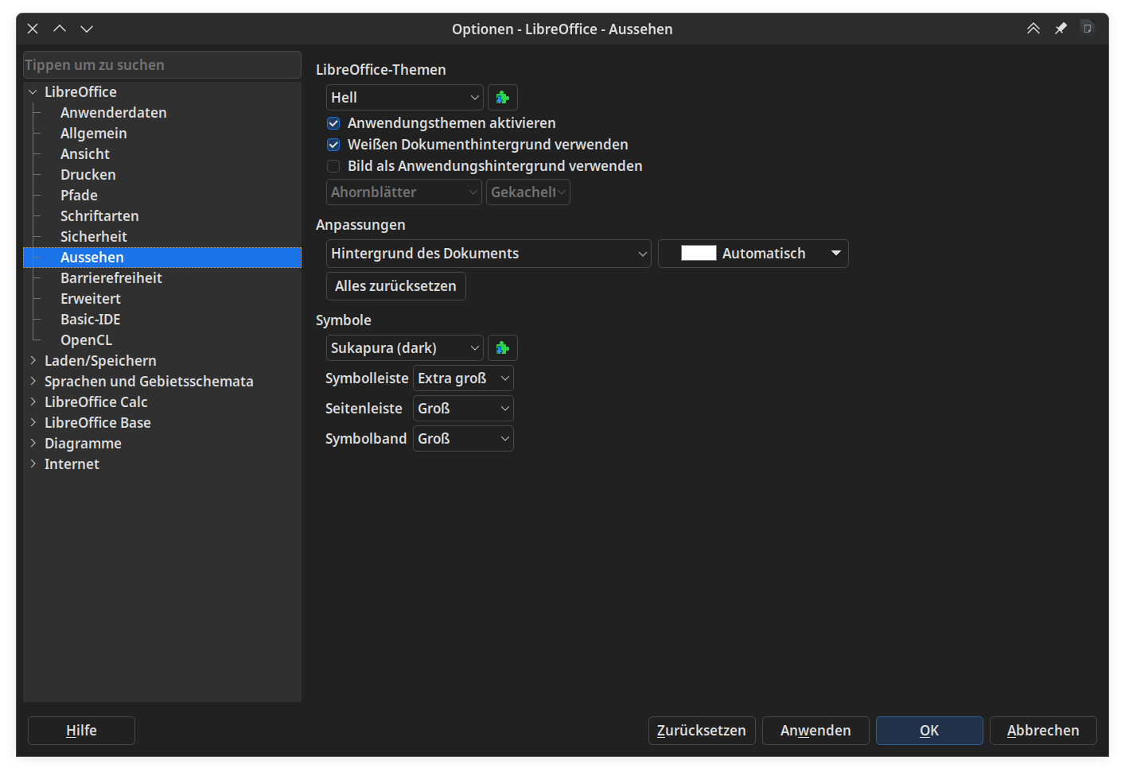Click the double-chevron icon in the titlebar
This screenshot has height=776, width=1125.
1033,28
